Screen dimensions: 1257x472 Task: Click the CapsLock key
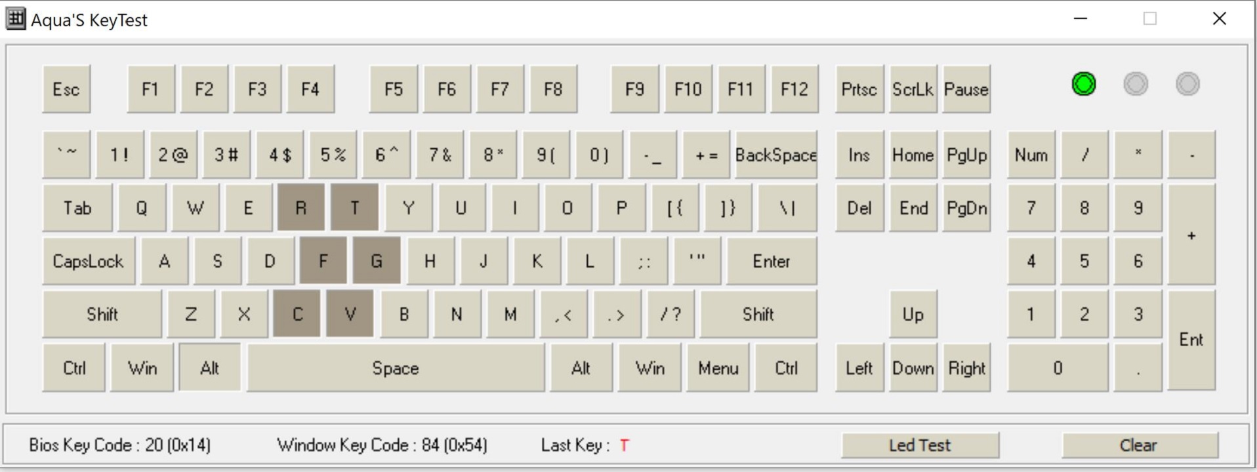coord(89,261)
